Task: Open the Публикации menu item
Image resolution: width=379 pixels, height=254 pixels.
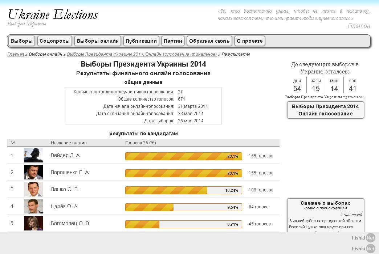Action: 141,41
